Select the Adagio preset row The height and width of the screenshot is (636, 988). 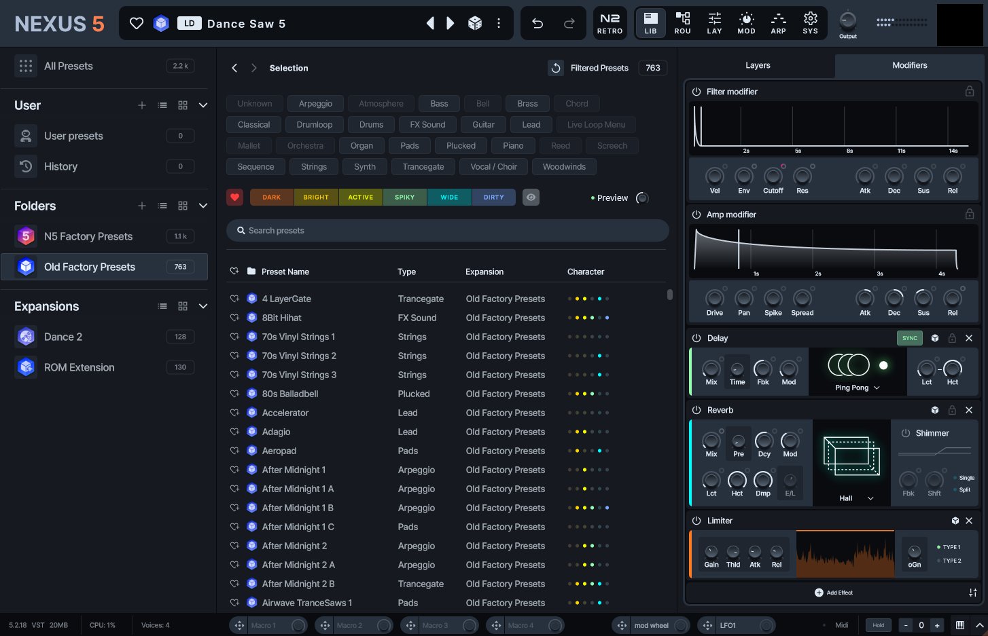[446, 432]
